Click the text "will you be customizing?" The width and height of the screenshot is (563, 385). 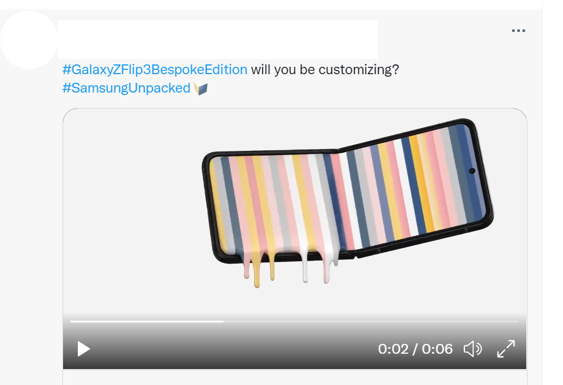tap(325, 69)
